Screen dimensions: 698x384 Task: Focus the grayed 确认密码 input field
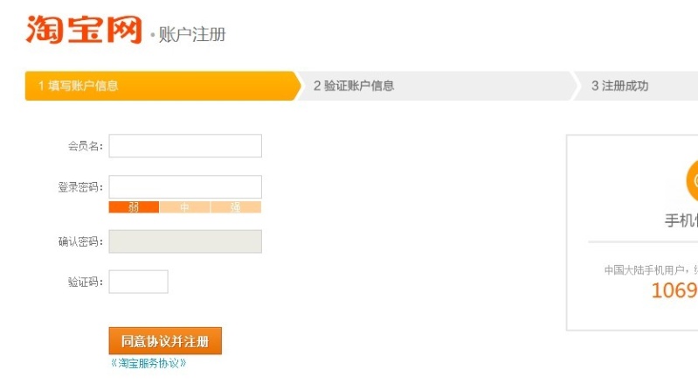coord(185,241)
